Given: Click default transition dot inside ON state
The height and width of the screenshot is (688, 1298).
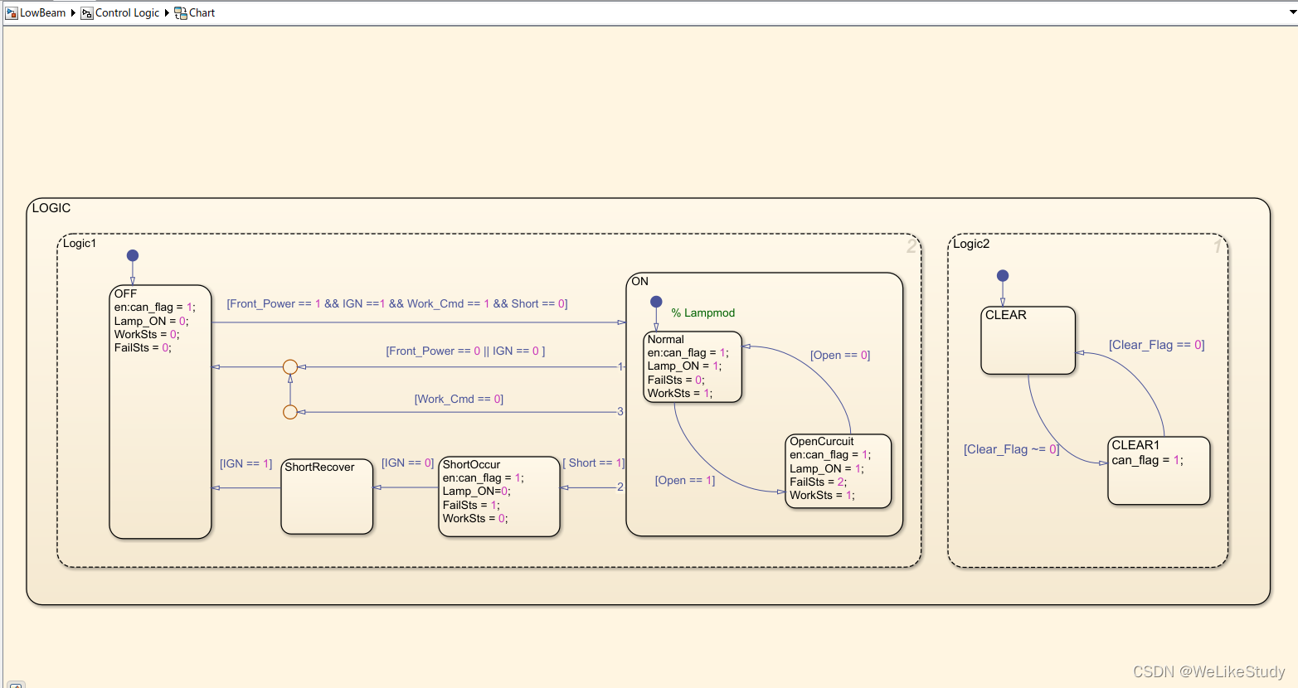Looking at the screenshot, I should click(x=656, y=302).
